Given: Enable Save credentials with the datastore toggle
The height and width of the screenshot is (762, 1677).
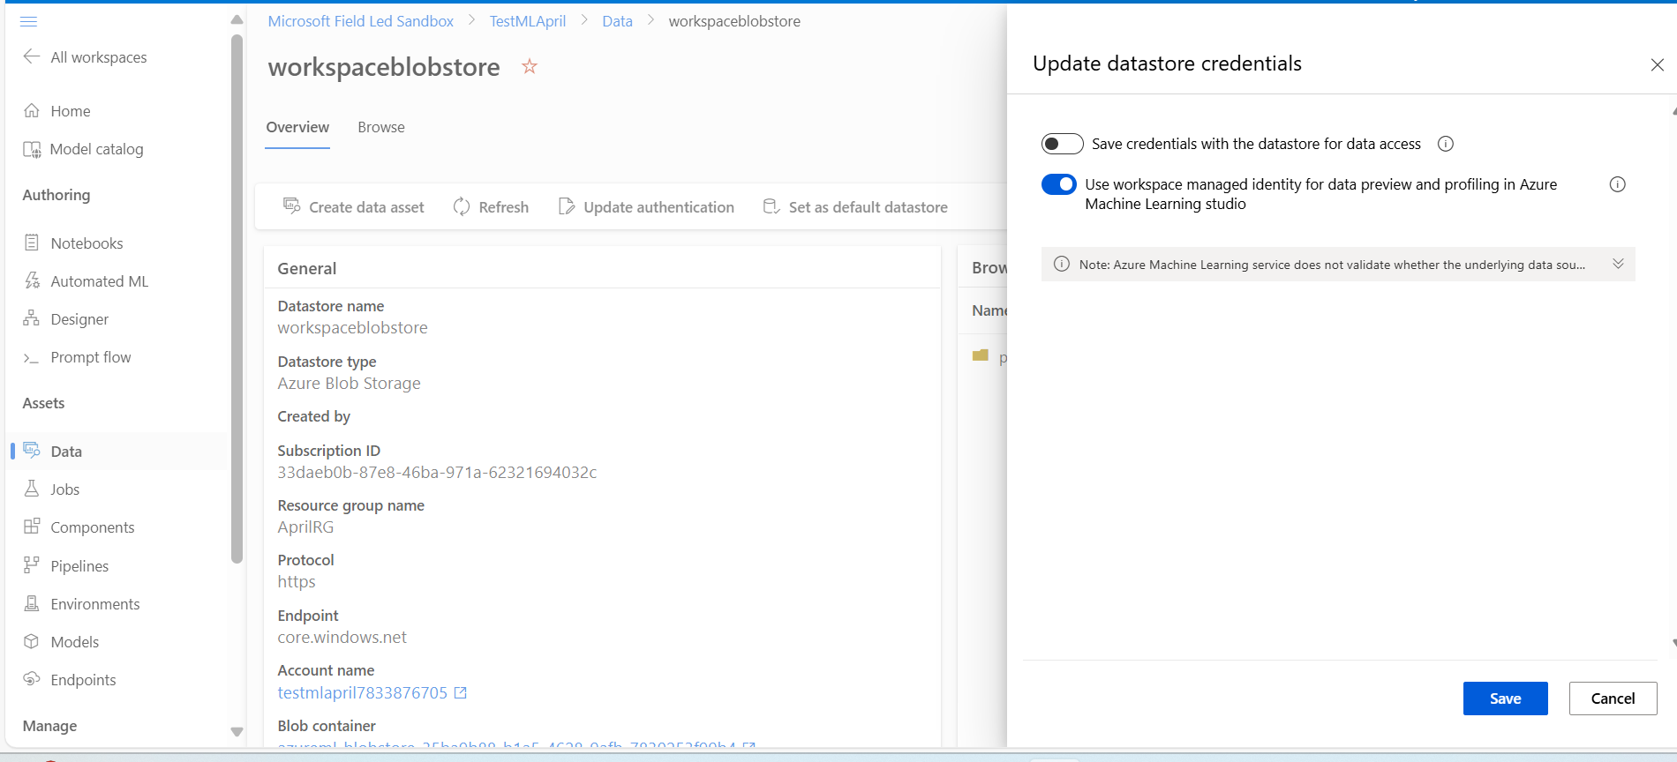Looking at the screenshot, I should coord(1062,144).
